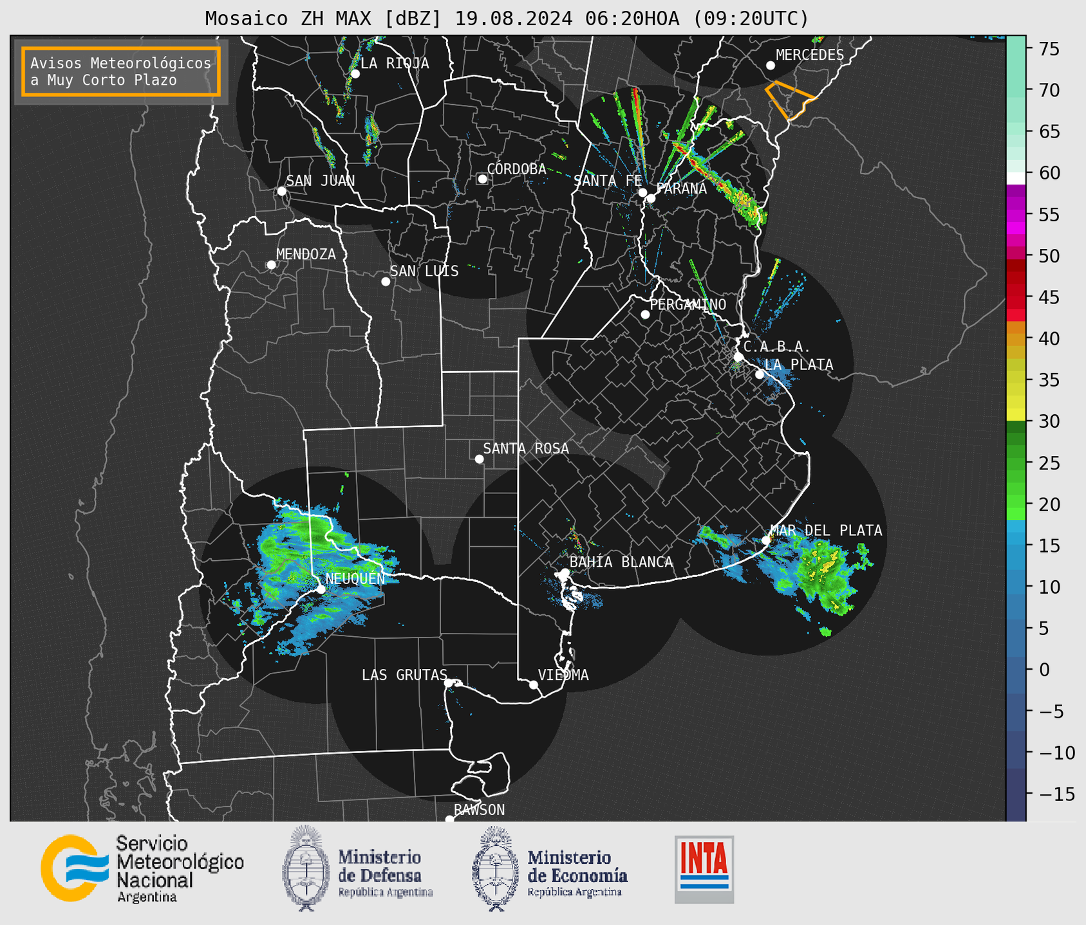Click the BAHÍA BLANCA city label
Viewport: 1086px width, 925px height.
621,562
